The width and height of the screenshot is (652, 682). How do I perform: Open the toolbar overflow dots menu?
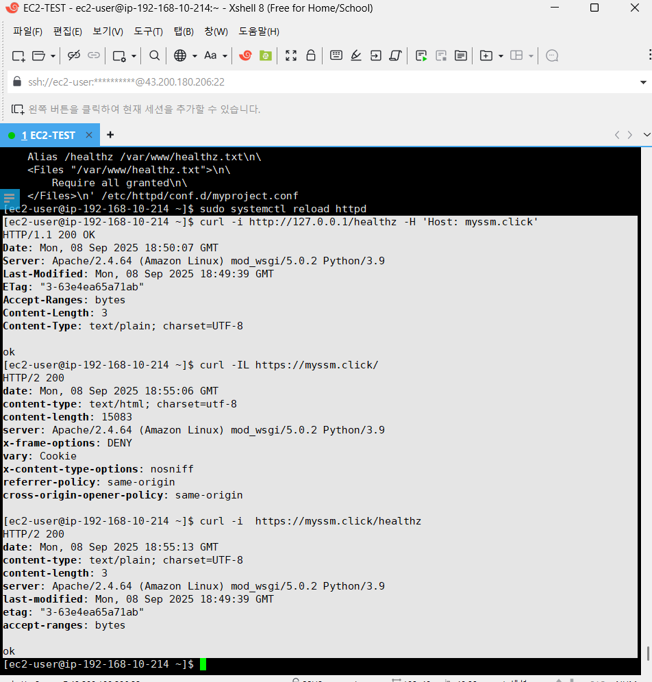pos(650,55)
